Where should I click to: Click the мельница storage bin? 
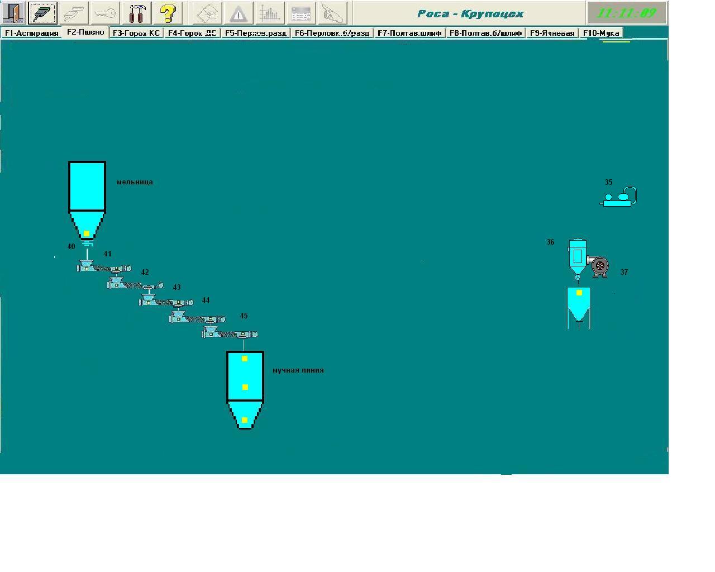point(87,187)
